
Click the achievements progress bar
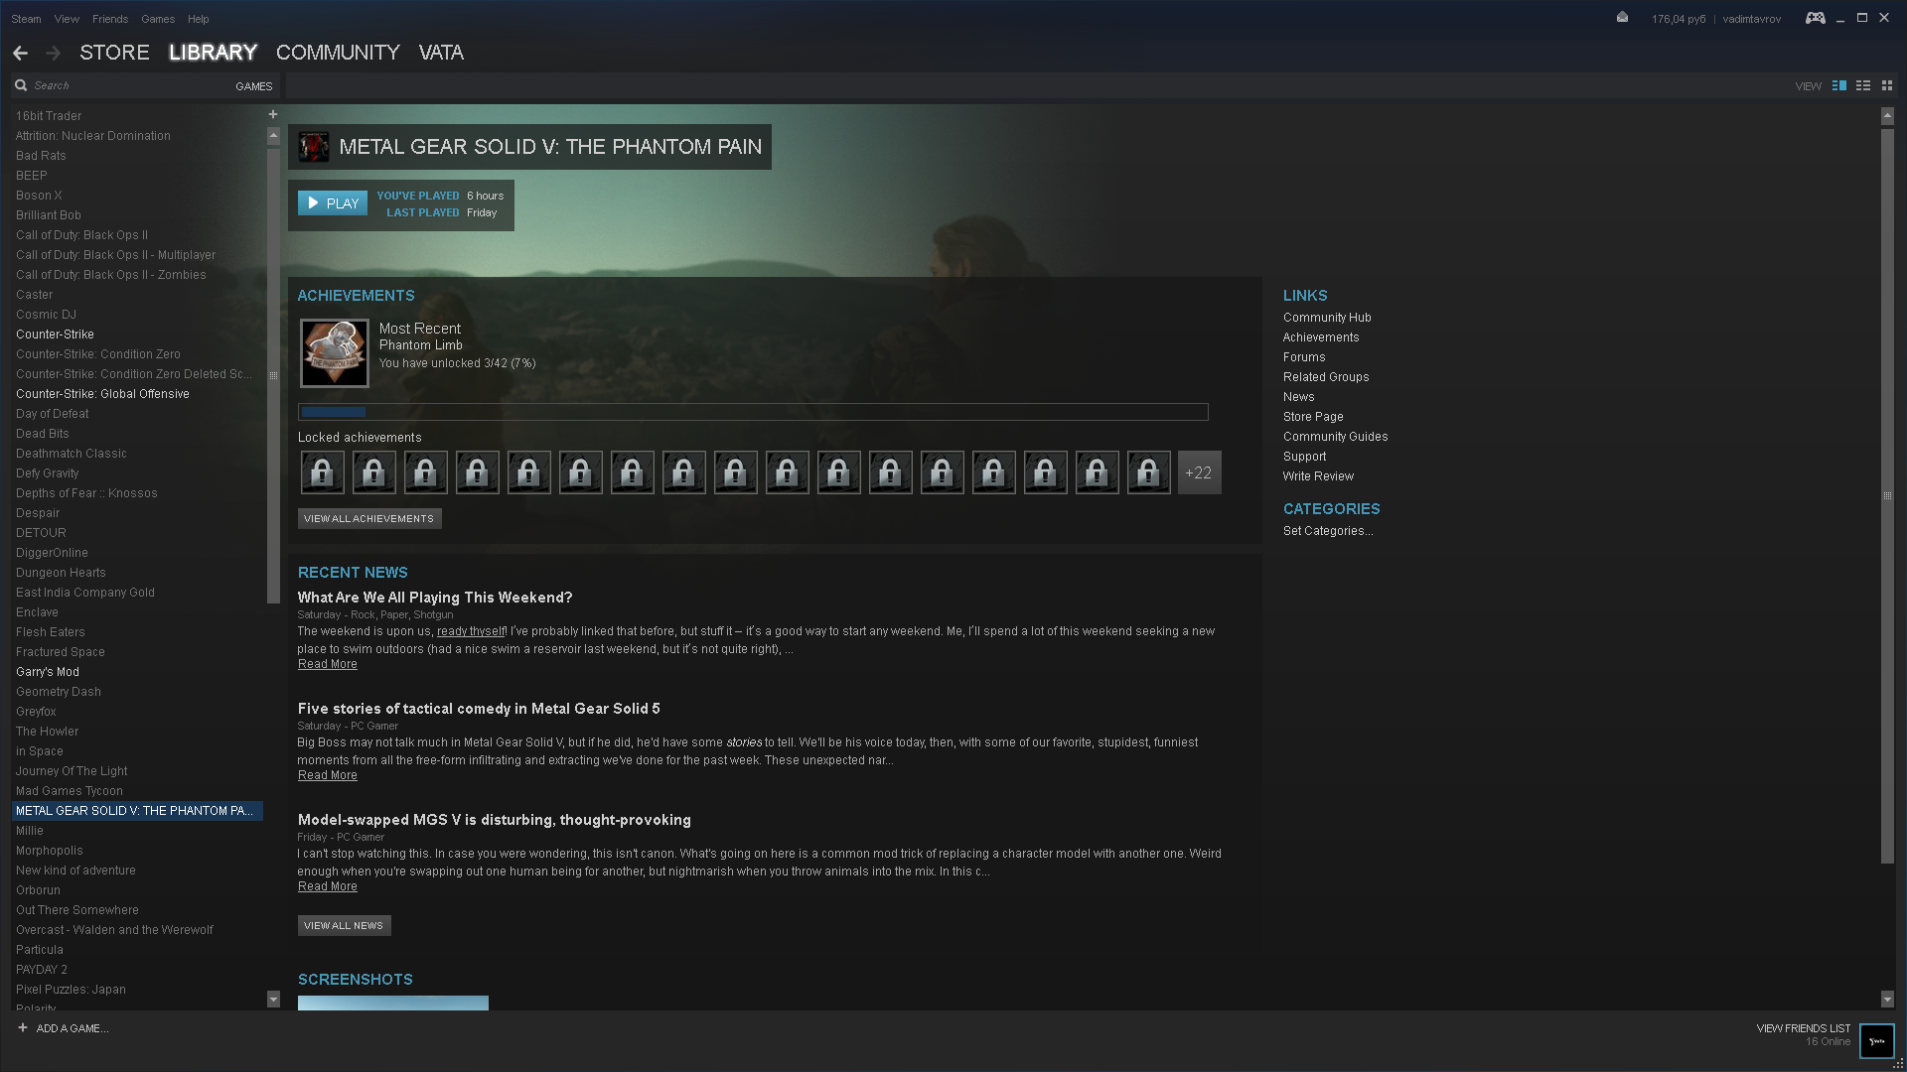click(x=753, y=412)
